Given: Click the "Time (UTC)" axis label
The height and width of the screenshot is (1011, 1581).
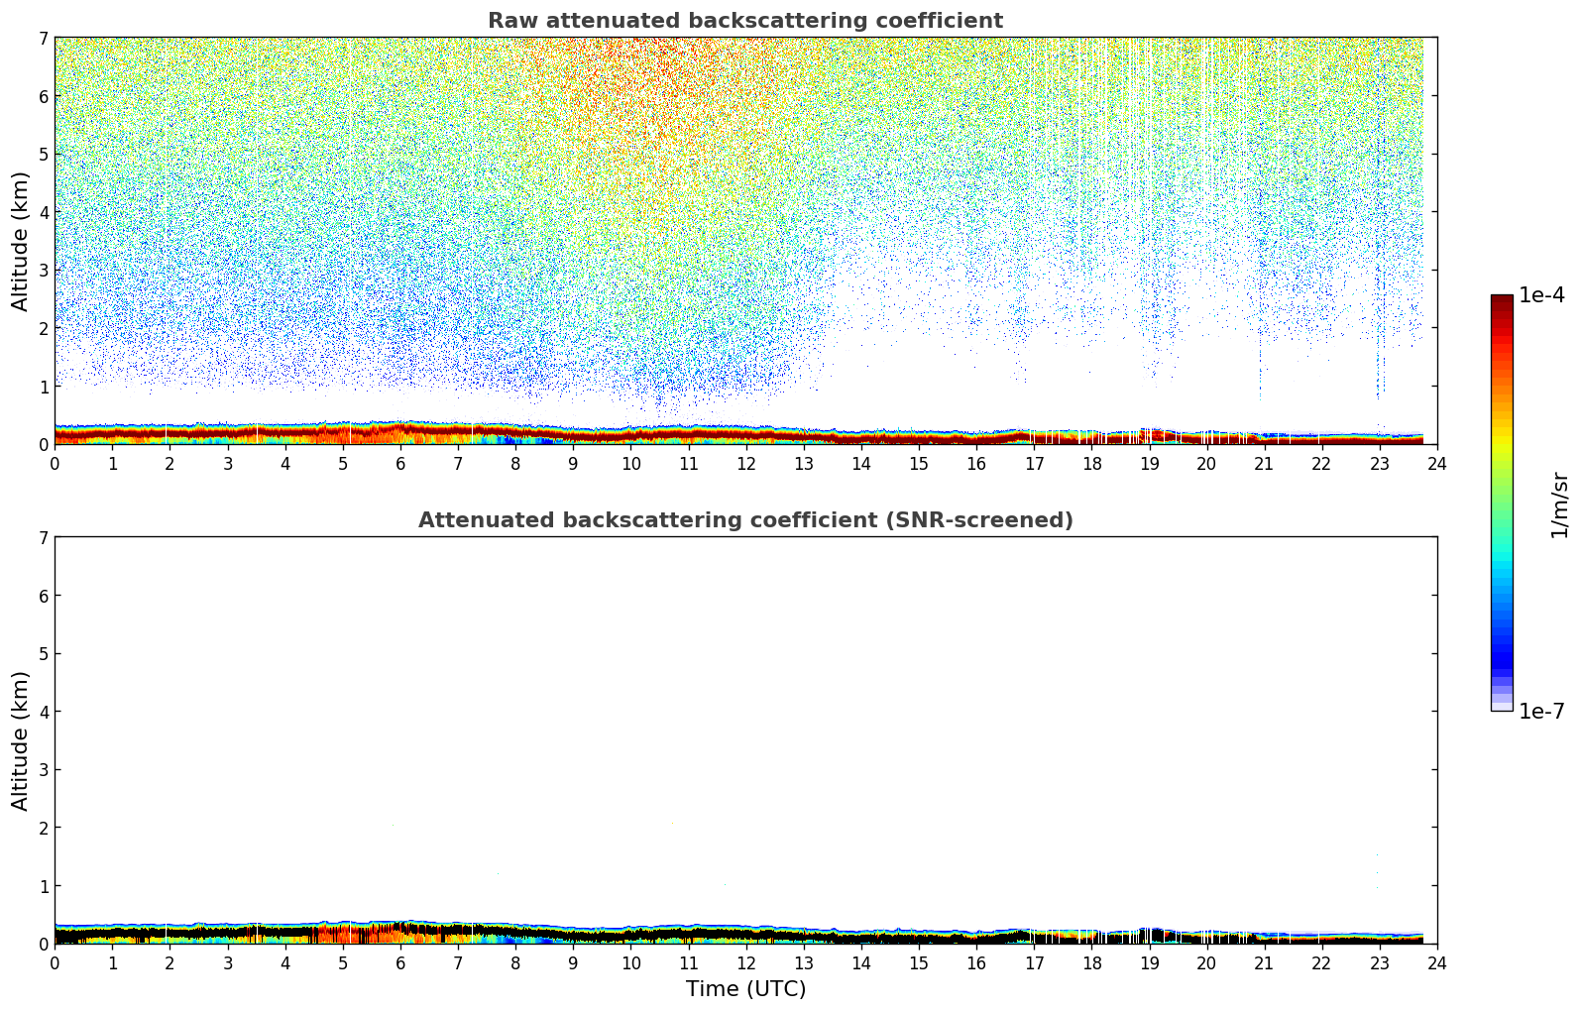Looking at the screenshot, I should pyautogui.click(x=745, y=989).
